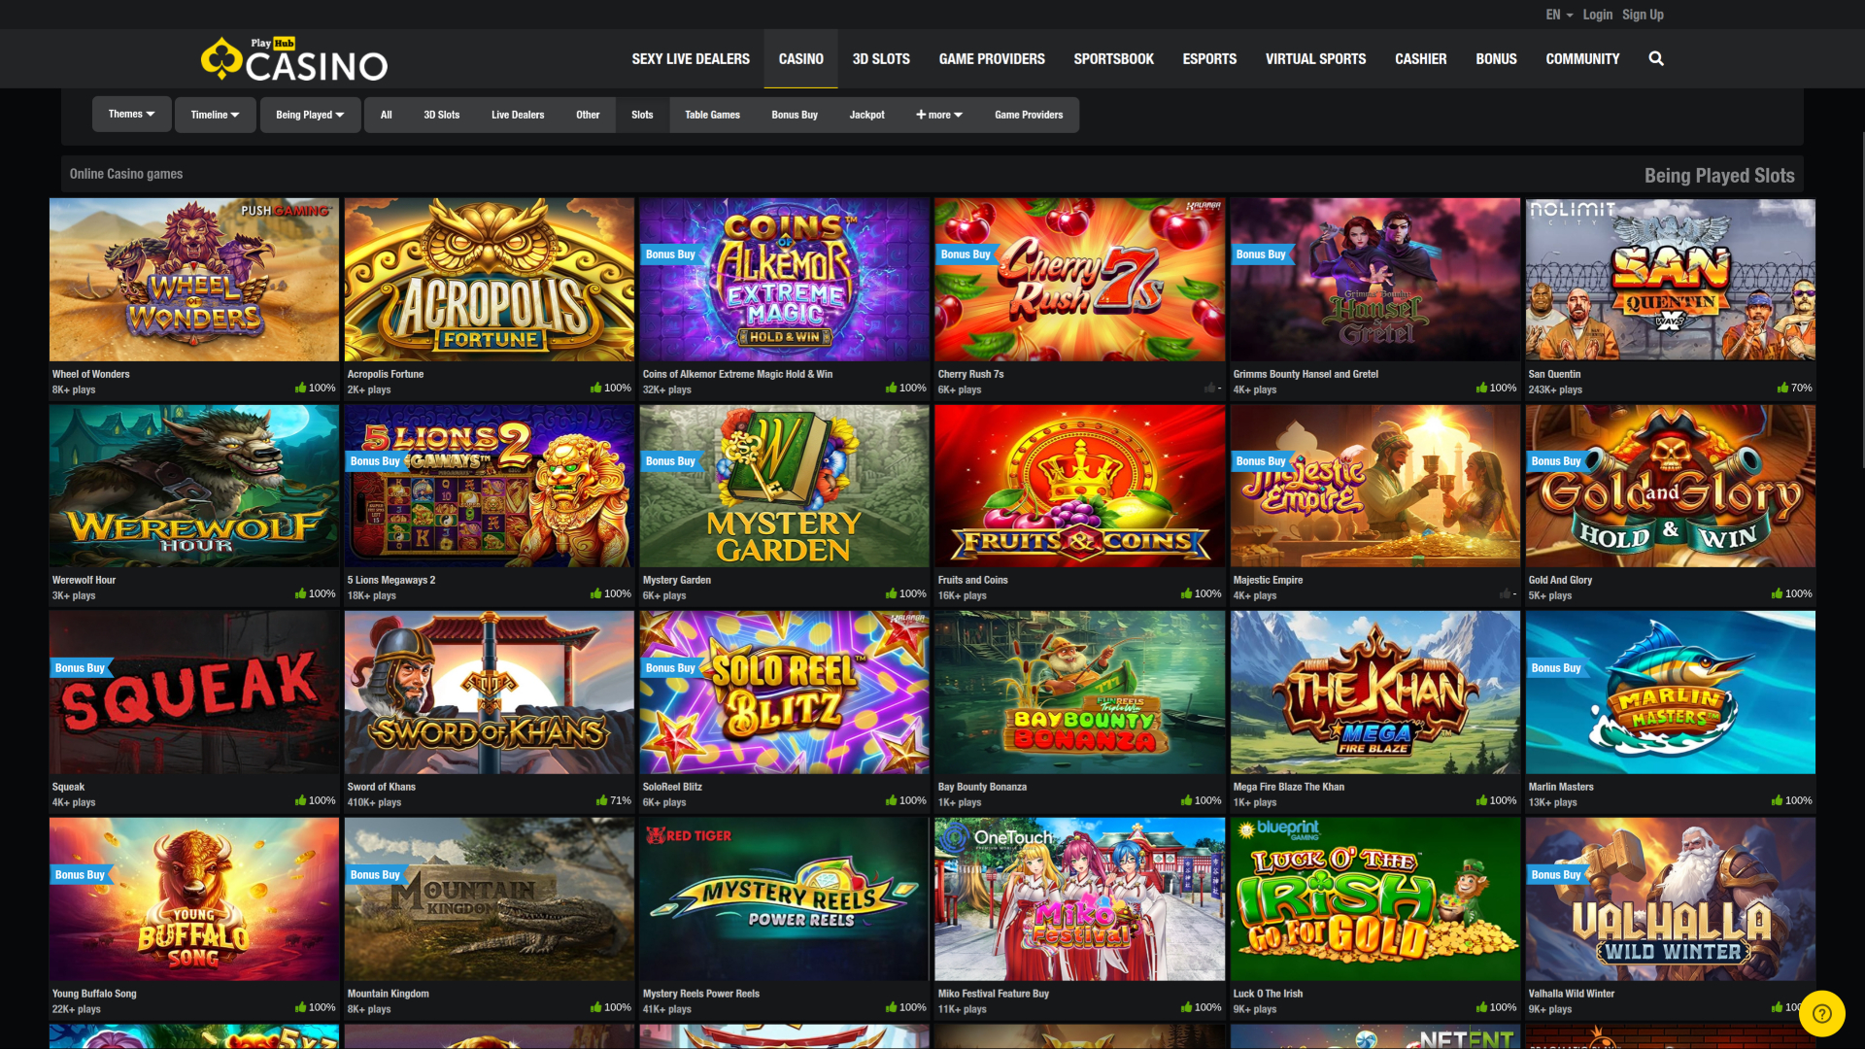Click the PlayHub Casino spade logo
The width and height of the screenshot is (1865, 1049).
221,58
